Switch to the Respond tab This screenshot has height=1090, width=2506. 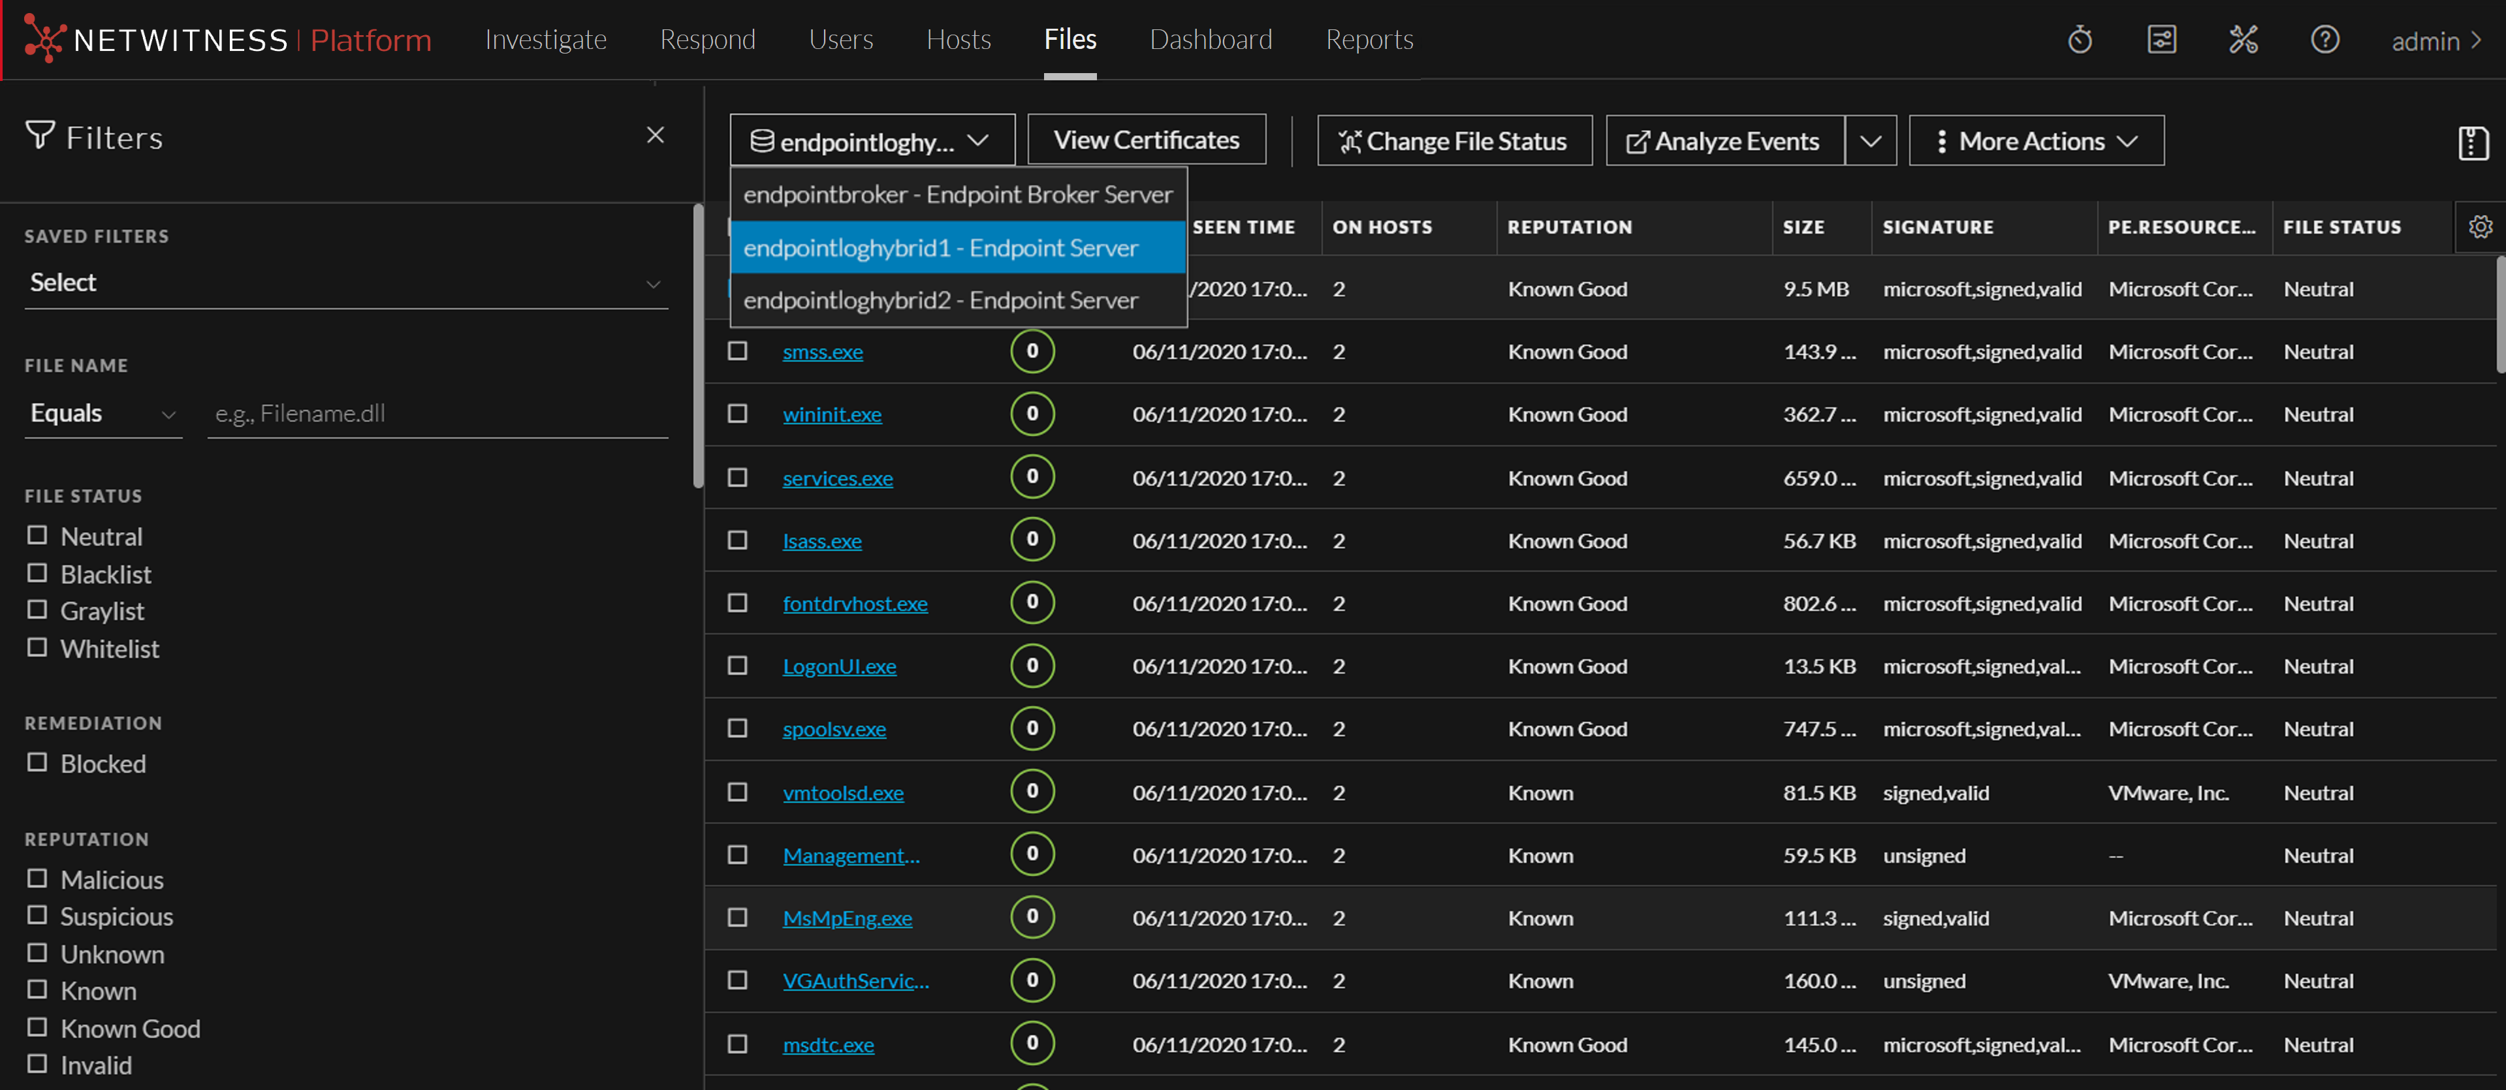707,40
